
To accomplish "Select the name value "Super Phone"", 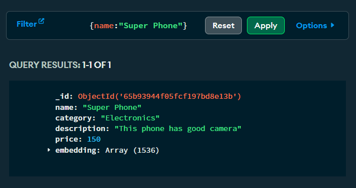I will point(112,107).
